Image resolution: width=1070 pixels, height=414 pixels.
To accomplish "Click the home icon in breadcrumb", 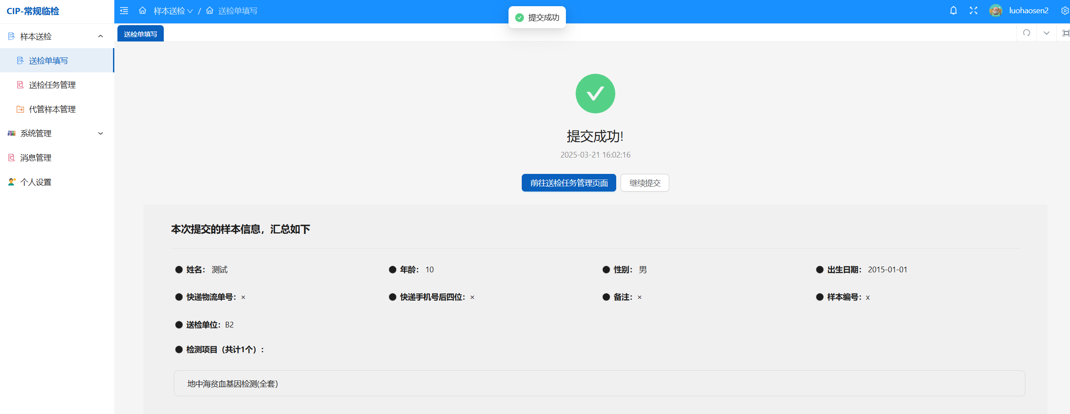I will tap(143, 11).
